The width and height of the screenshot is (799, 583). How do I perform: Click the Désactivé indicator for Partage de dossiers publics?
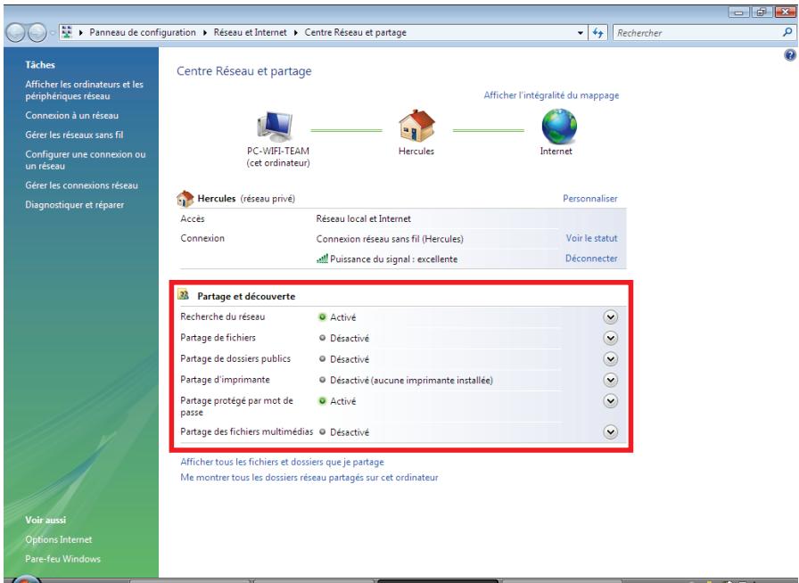click(322, 358)
